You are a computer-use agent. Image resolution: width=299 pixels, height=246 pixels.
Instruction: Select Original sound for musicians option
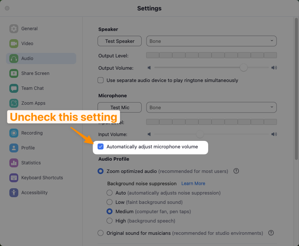101,233
